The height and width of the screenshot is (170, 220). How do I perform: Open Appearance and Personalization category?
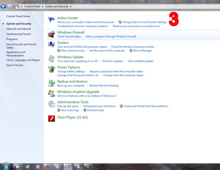(x=16, y=54)
